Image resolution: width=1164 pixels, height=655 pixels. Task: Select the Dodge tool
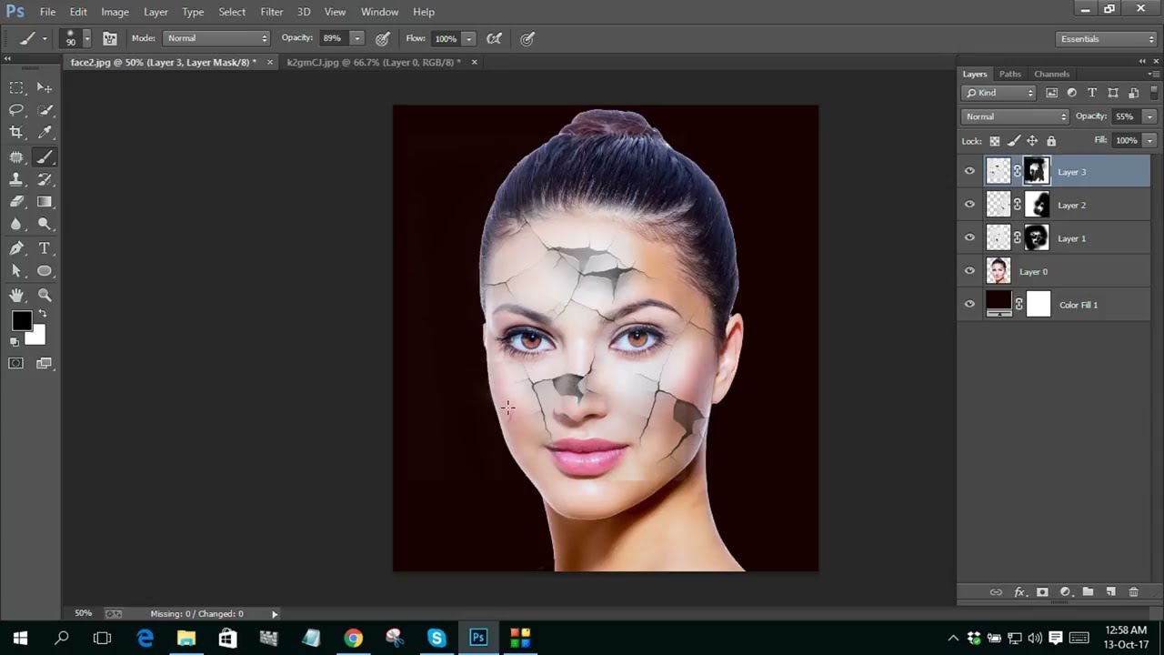45,224
